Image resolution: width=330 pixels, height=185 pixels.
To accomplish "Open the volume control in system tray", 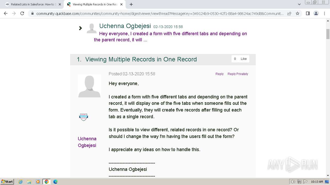I will pyautogui.click(x=293, y=182).
